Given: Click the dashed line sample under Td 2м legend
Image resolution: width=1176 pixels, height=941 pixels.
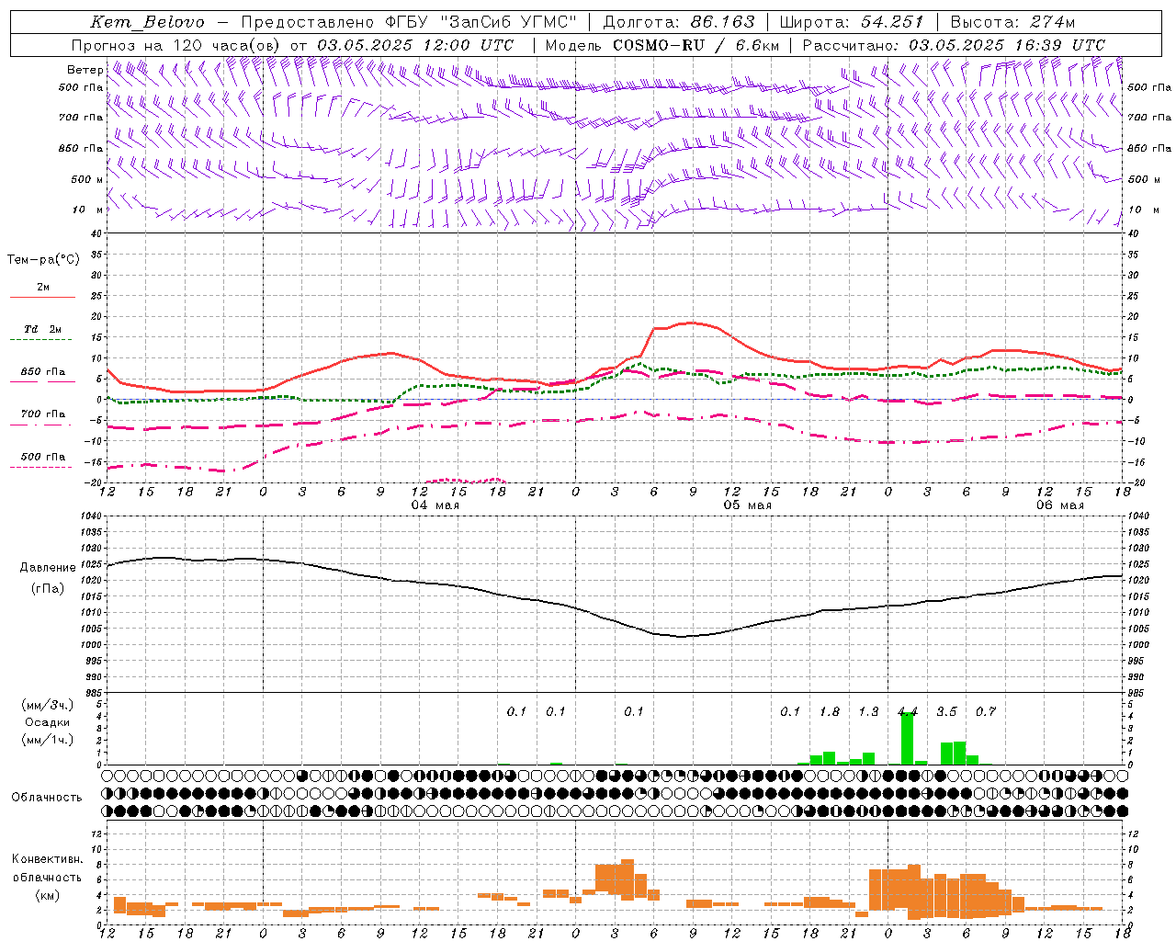Looking at the screenshot, I should [x=40, y=340].
